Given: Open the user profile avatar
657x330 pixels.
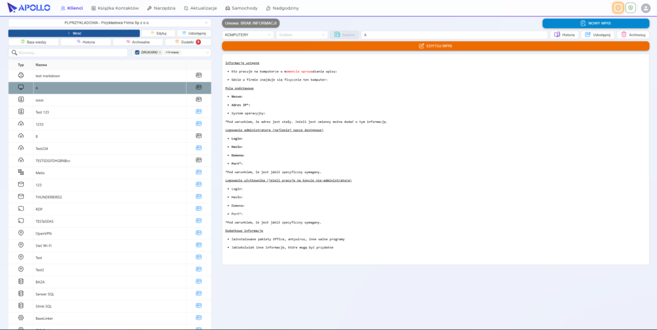Looking at the screenshot, I should pos(646,8).
